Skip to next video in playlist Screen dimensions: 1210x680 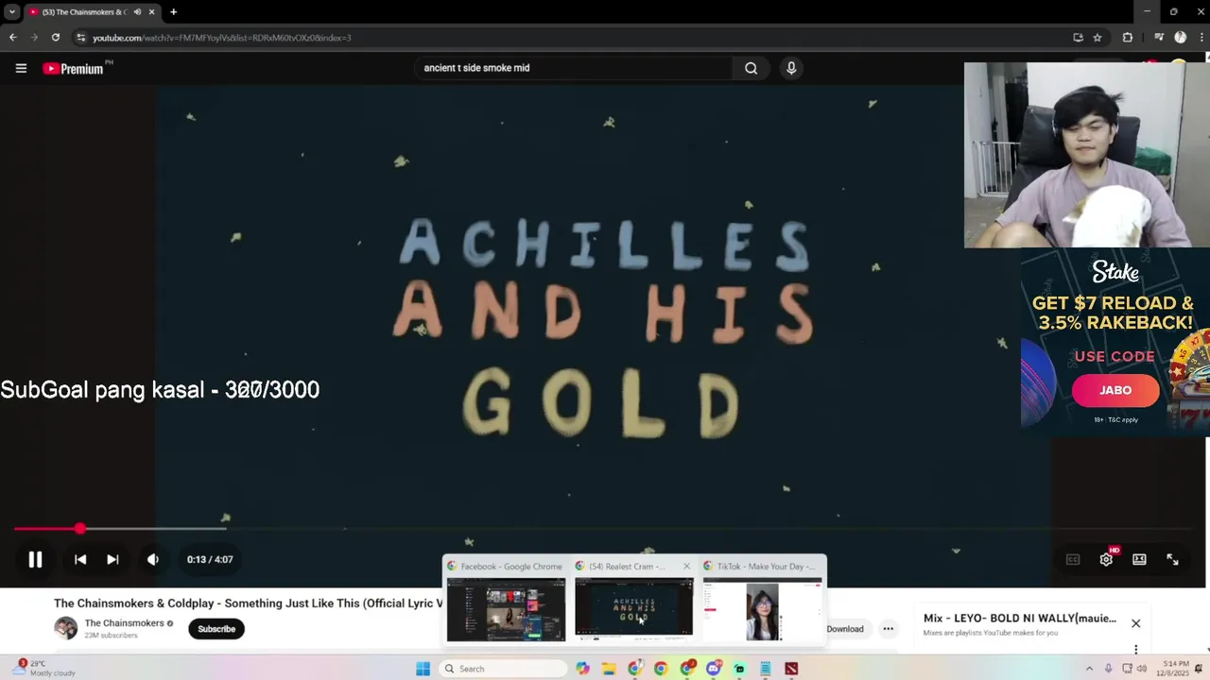point(112,559)
